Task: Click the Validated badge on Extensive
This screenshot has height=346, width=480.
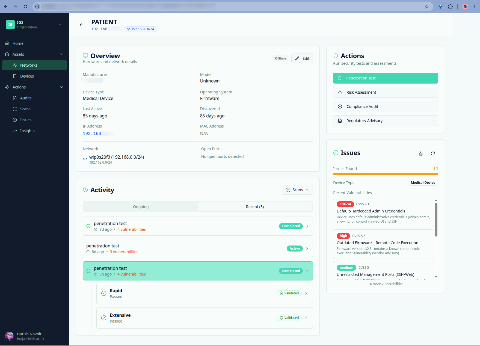Action: pyautogui.click(x=289, y=318)
